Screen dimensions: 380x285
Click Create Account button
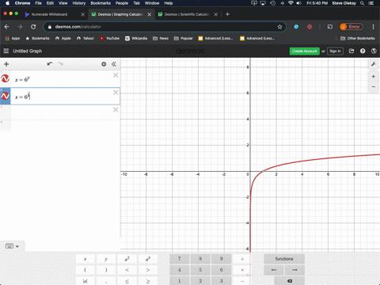point(305,51)
